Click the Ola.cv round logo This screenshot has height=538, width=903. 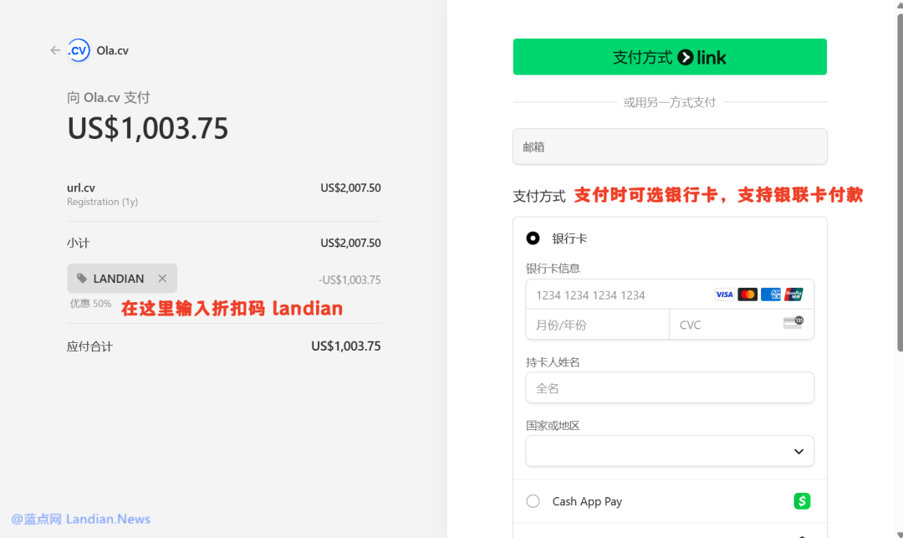coord(79,51)
